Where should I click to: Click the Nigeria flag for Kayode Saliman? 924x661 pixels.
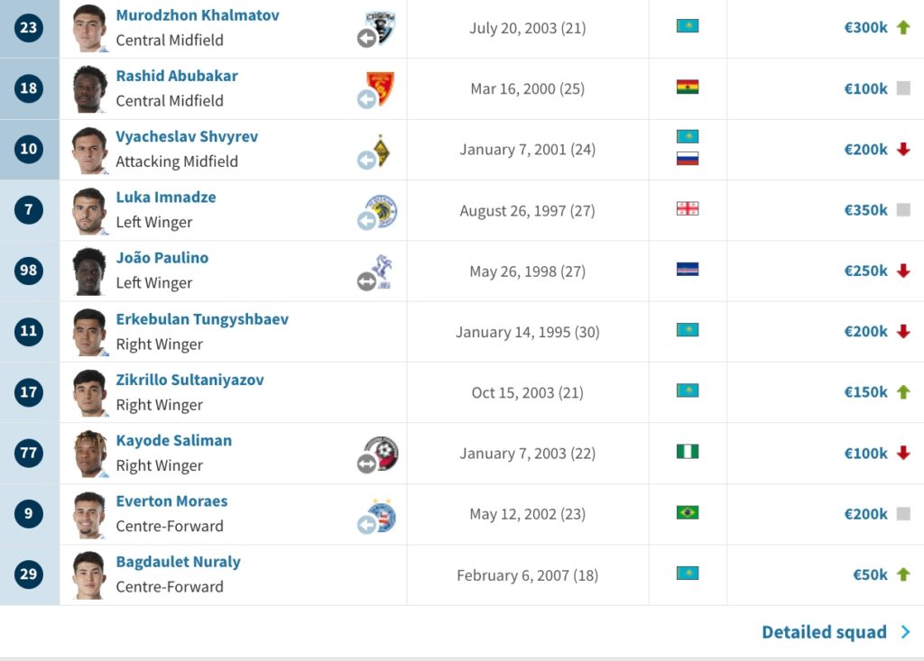point(688,452)
